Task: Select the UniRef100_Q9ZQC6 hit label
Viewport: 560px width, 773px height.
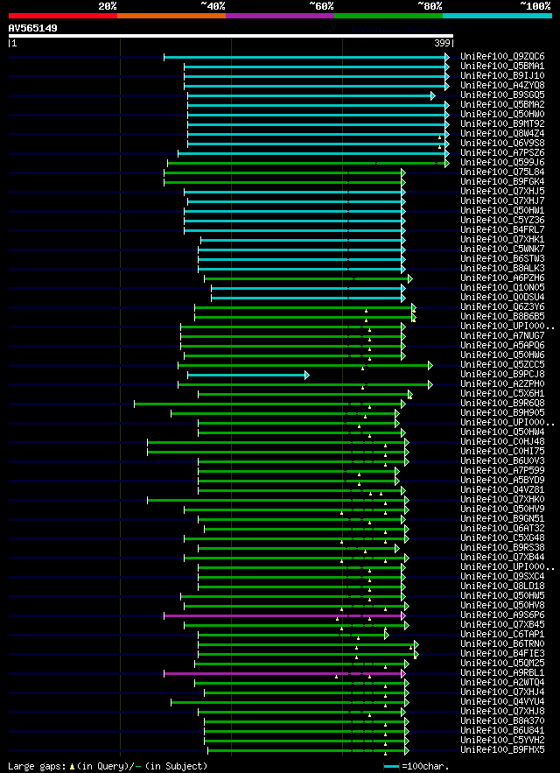Action: point(503,57)
